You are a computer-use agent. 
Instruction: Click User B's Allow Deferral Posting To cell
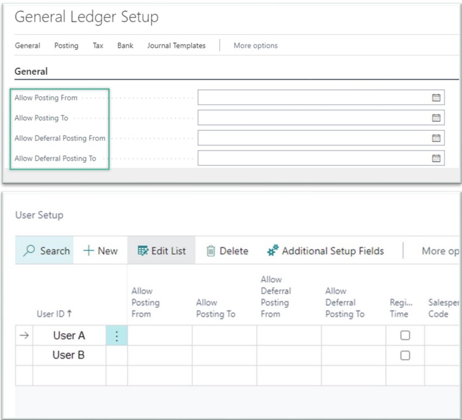[353, 356]
